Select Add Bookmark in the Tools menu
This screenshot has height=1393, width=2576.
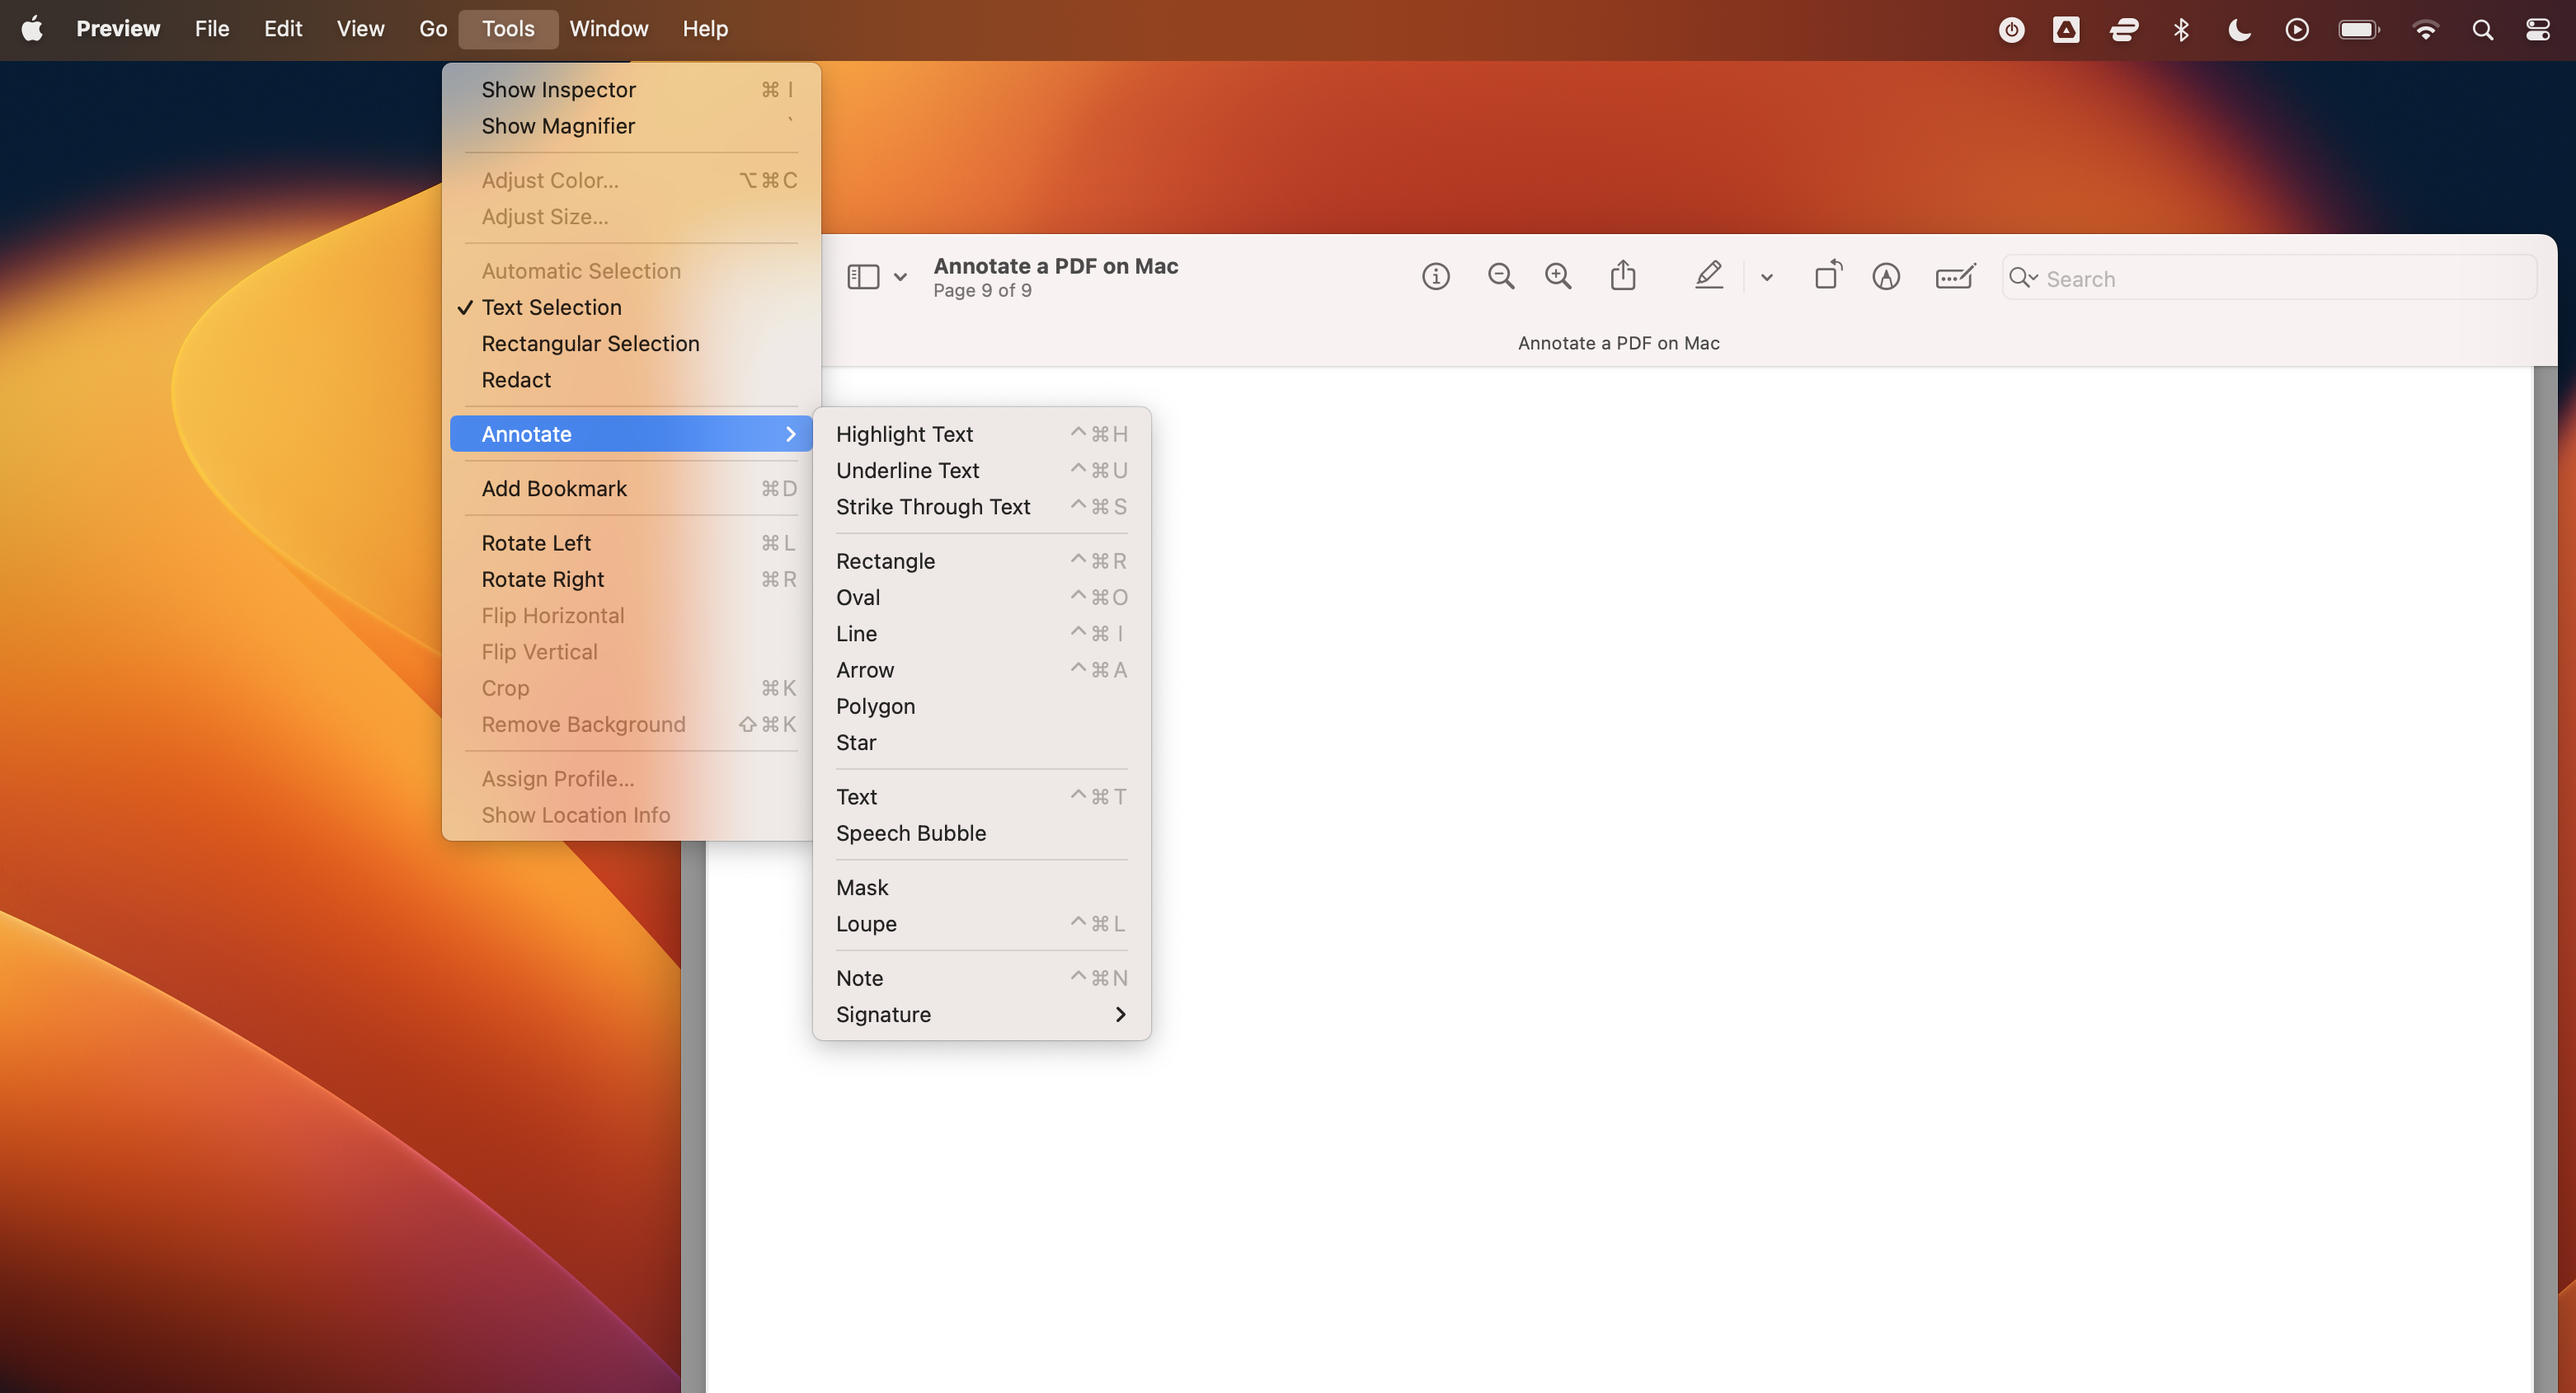[555, 488]
